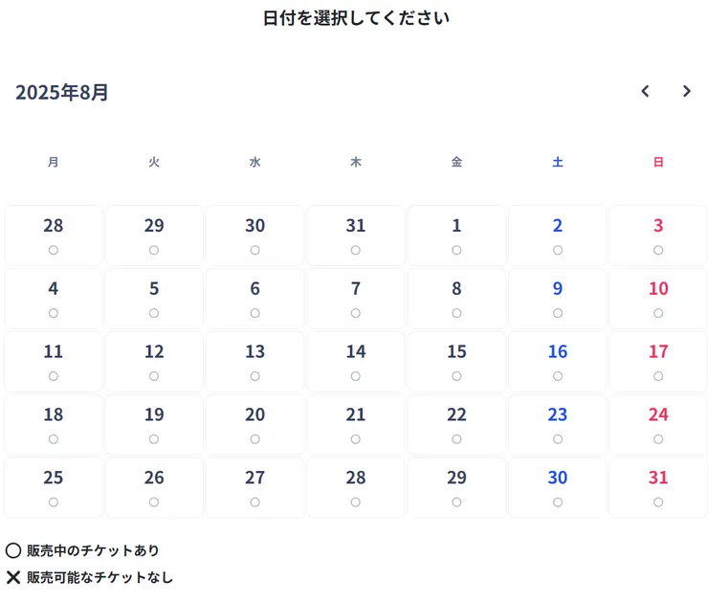Click August 15 date cell

coord(456,362)
